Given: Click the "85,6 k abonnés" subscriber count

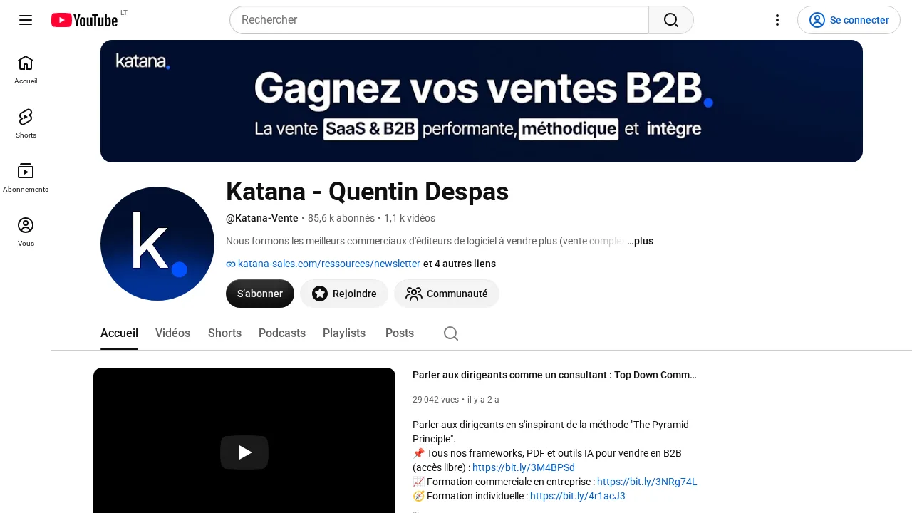Looking at the screenshot, I should click(x=341, y=218).
